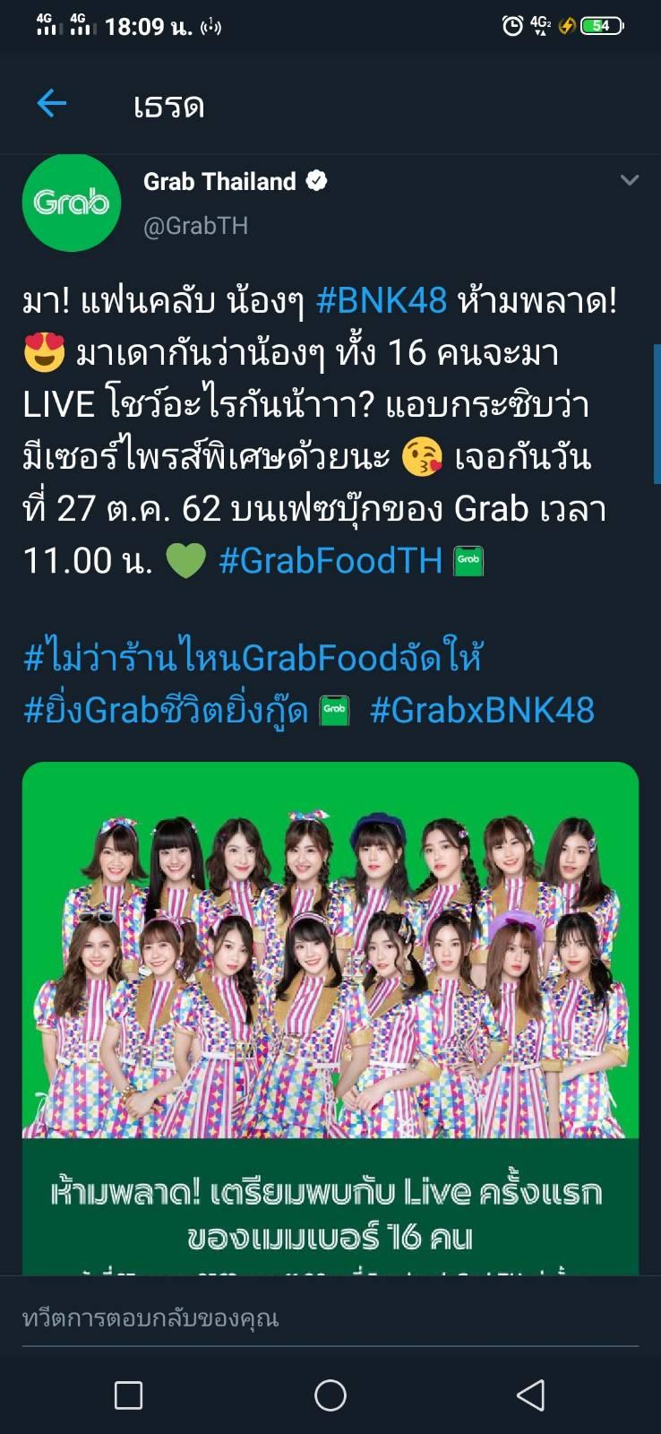Screen dimensions: 661x1434
Task: Tap Android recent apps square button
Action: coord(129,1395)
